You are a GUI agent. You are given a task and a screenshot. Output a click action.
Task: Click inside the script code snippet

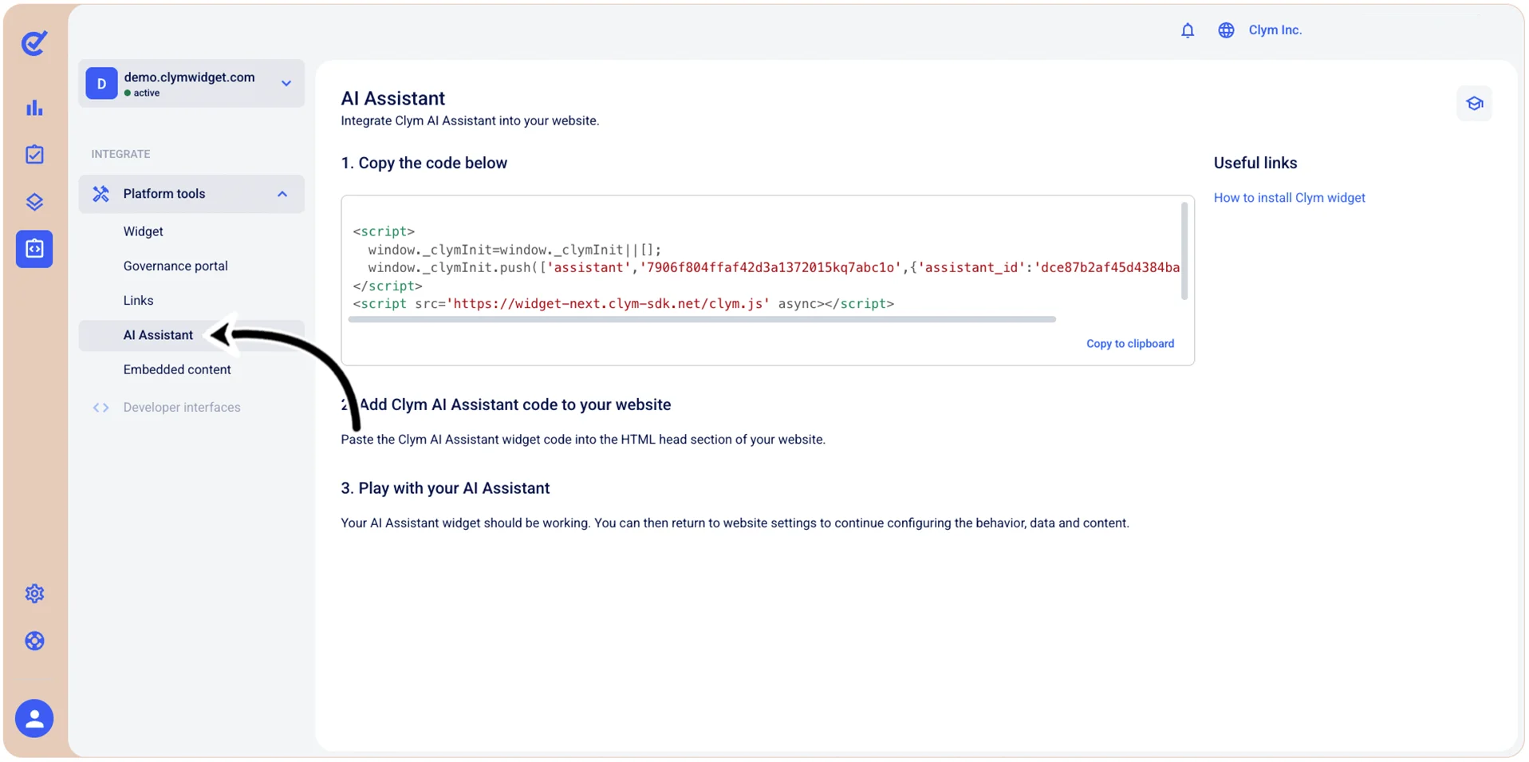pos(766,267)
